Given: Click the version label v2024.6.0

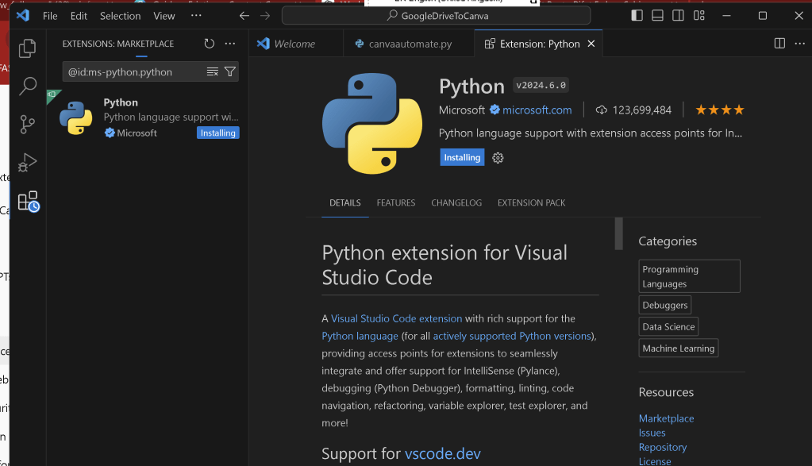Looking at the screenshot, I should 541,86.
